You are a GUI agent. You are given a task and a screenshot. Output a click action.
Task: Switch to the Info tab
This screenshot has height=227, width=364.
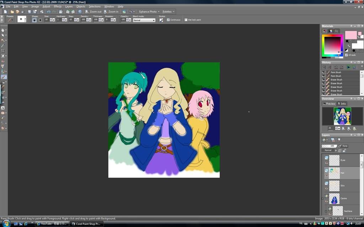pyautogui.click(x=342, y=104)
